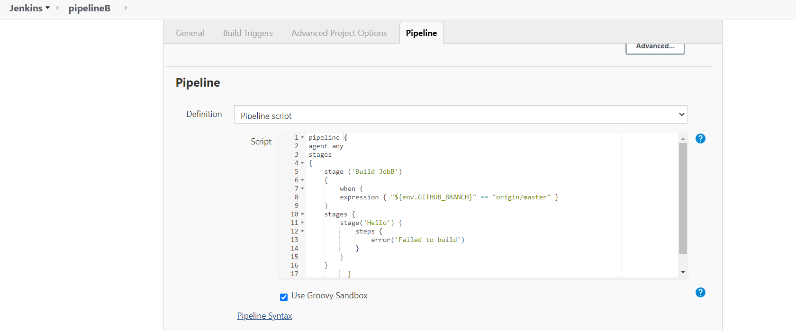Switch to the Build Triggers tab
796x331 pixels.
(248, 33)
